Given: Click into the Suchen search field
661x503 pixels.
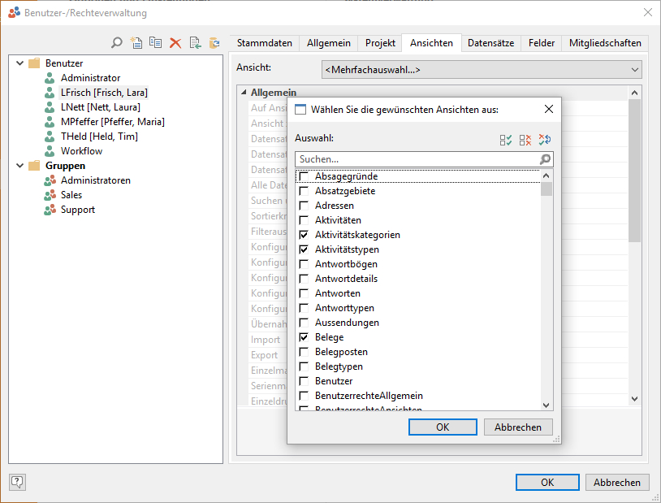Looking at the screenshot, I should [x=417, y=159].
